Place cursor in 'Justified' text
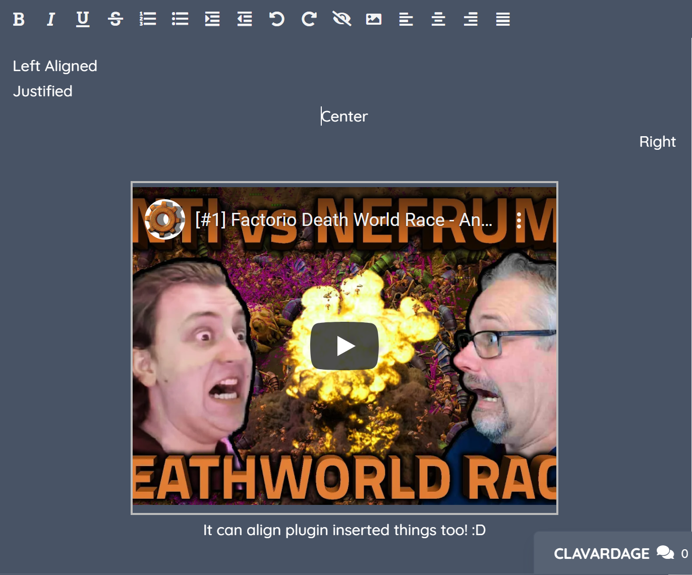 [x=43, y=91]
